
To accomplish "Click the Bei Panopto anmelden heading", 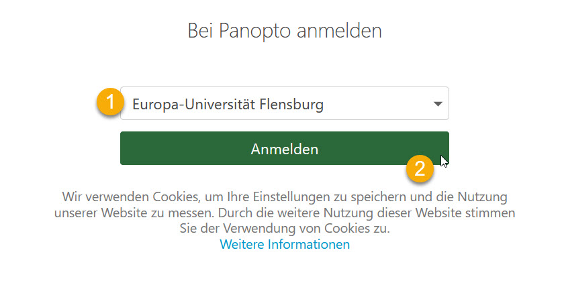I will coord(284,31).
